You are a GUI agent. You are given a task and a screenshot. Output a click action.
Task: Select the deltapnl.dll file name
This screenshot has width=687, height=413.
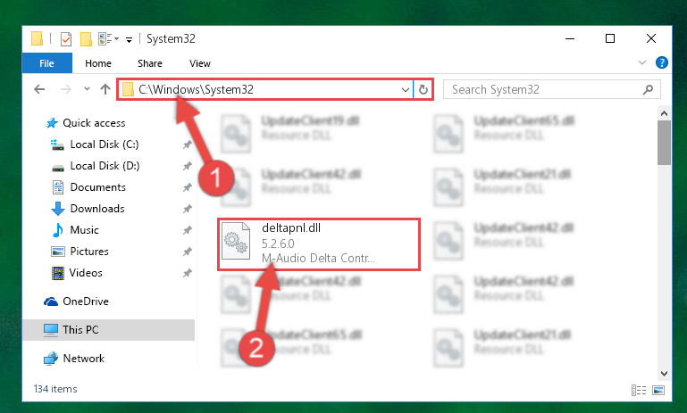pos(291,228)
